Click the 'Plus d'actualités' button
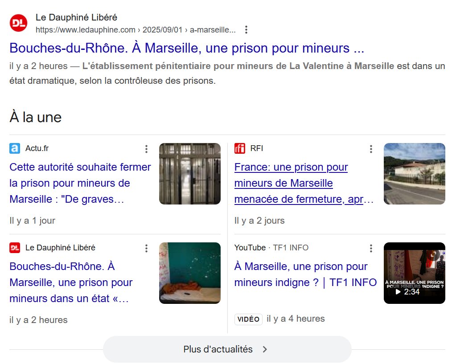The height and width of the screenshot is (364, 456). pyautogui.click(x=227, y=349)
